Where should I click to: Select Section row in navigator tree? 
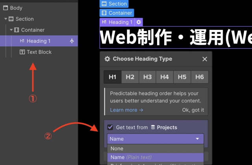click(39, 19)
